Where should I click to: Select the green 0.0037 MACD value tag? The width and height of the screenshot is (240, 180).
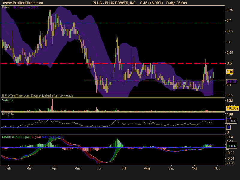click(232, 146)
